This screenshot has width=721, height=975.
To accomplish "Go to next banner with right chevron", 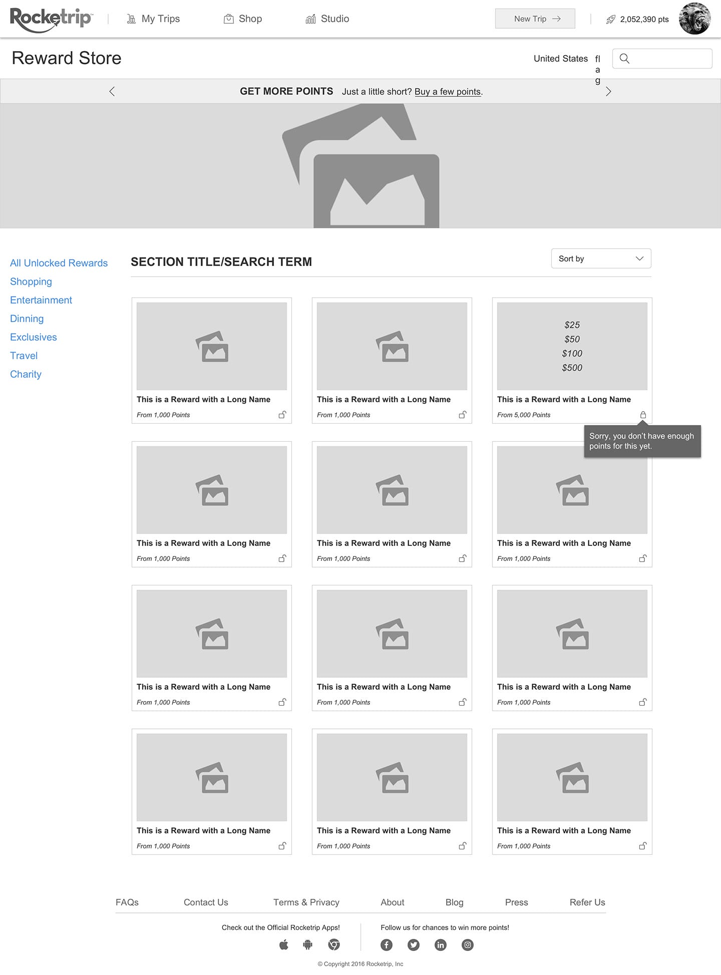I will click(608, 91).
